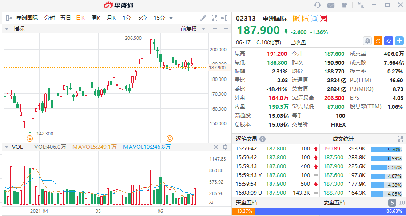Click the shrink window arrows icon
406x216 pixels.
[x=360, y=4]
